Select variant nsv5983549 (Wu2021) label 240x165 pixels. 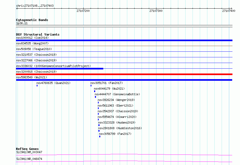click(32, 77)
